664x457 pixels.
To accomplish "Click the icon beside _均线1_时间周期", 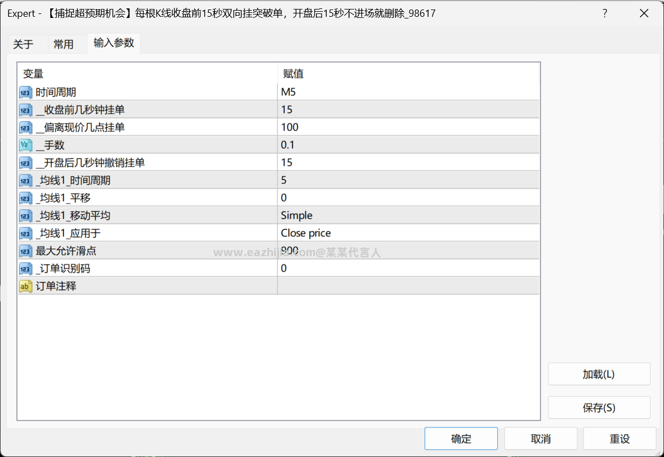I will 25,181.
